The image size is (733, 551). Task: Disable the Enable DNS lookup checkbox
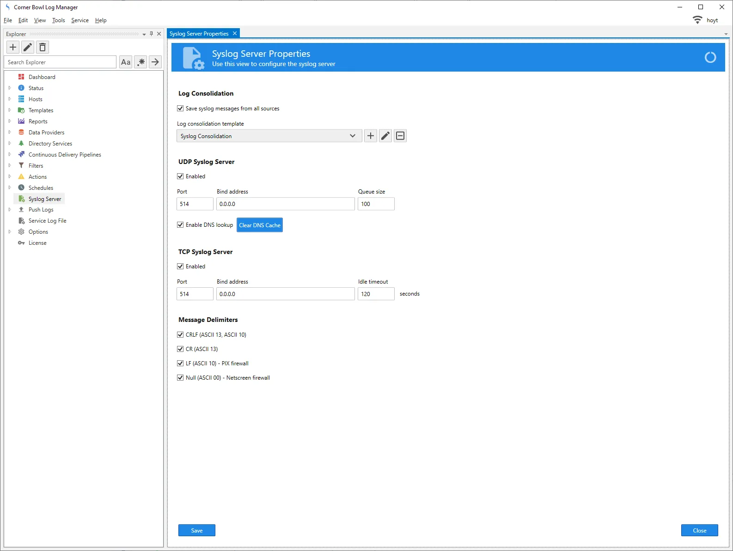pyautogui.click(x=180, y=225)
